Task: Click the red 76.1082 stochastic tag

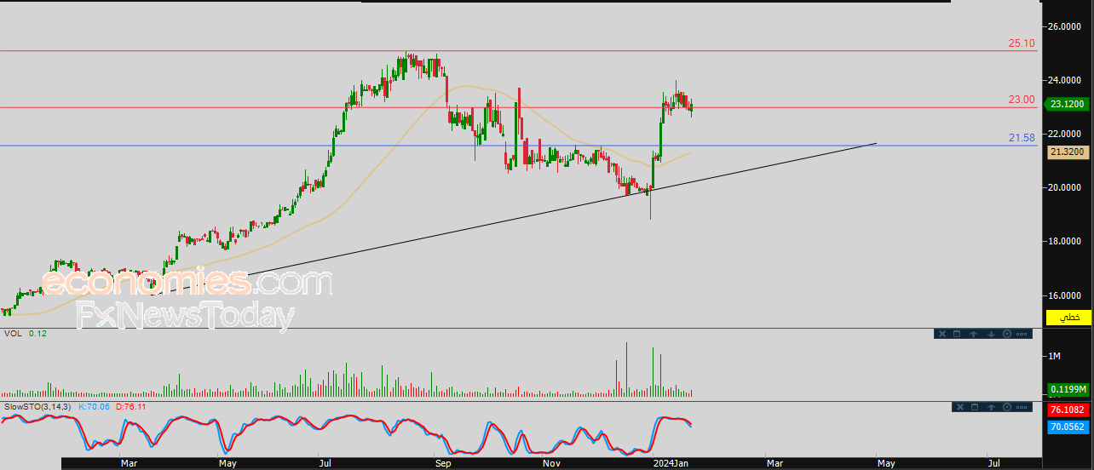Action: pyautogui.click(x=1068, y=410)
